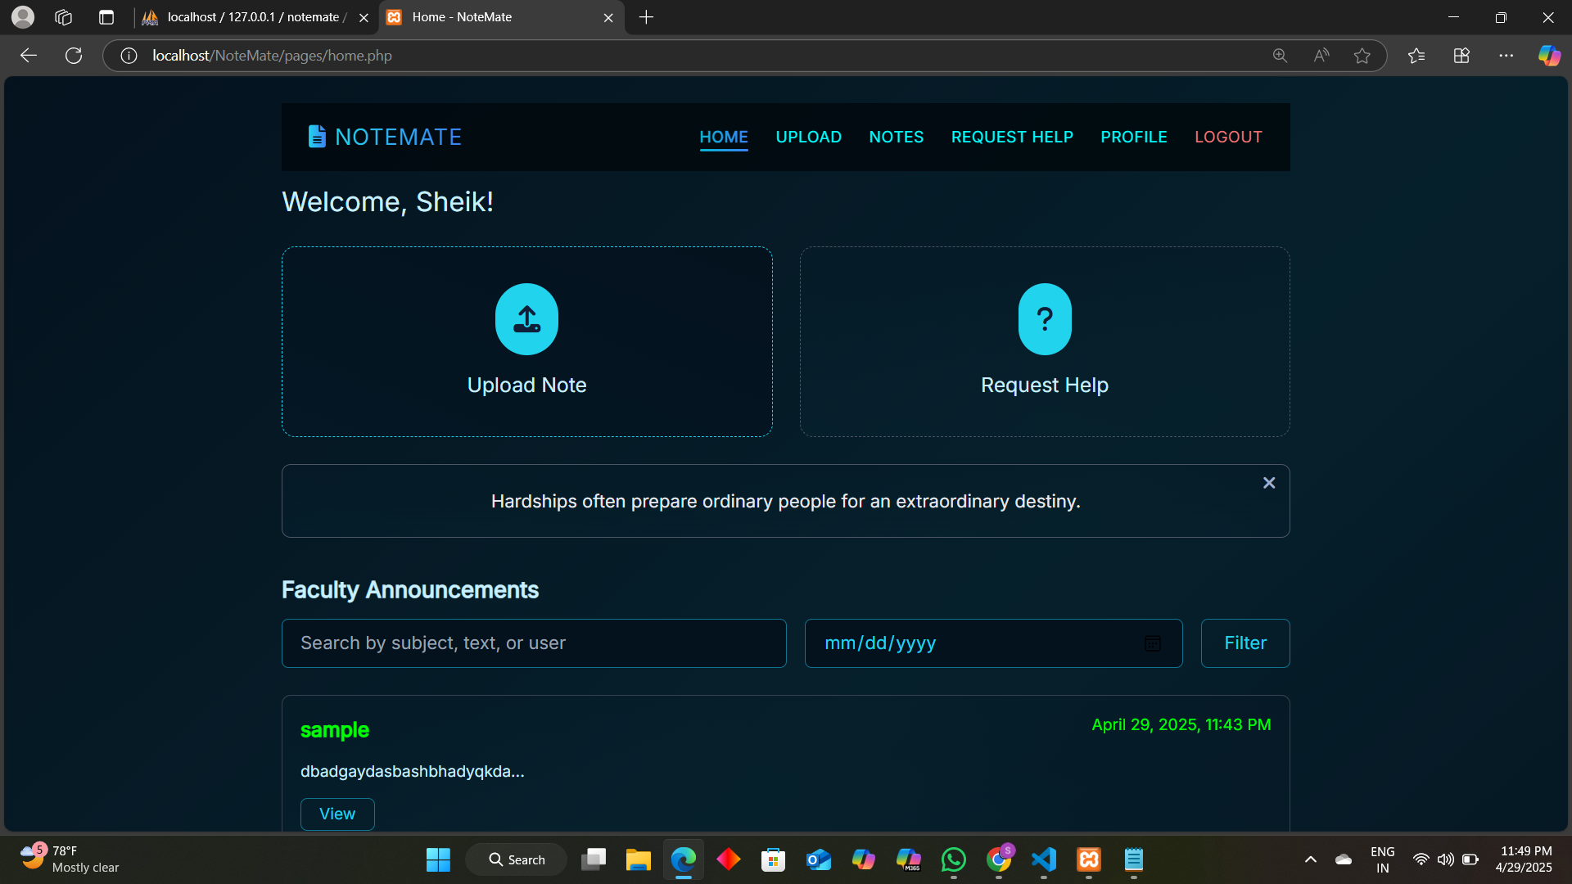This screenshot has width=1572, height=884.
Task: Dismiss the motivational quote banner
Action: 1269,483
